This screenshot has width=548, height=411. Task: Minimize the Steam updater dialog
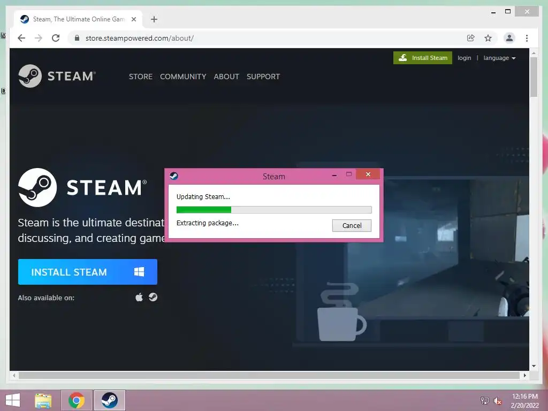coord(334,175)
